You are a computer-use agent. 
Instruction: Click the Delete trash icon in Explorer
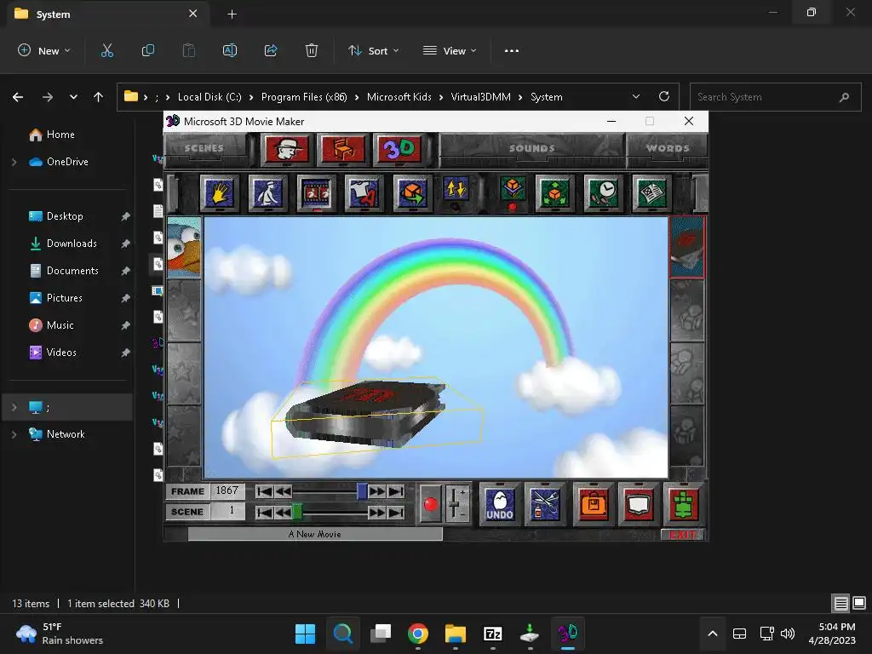click(312, 50)
